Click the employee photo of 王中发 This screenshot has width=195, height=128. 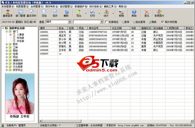(19, 94)
